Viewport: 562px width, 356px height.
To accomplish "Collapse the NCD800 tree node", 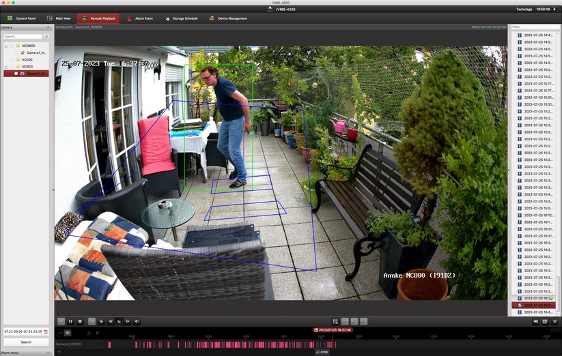I will [5, 46].
